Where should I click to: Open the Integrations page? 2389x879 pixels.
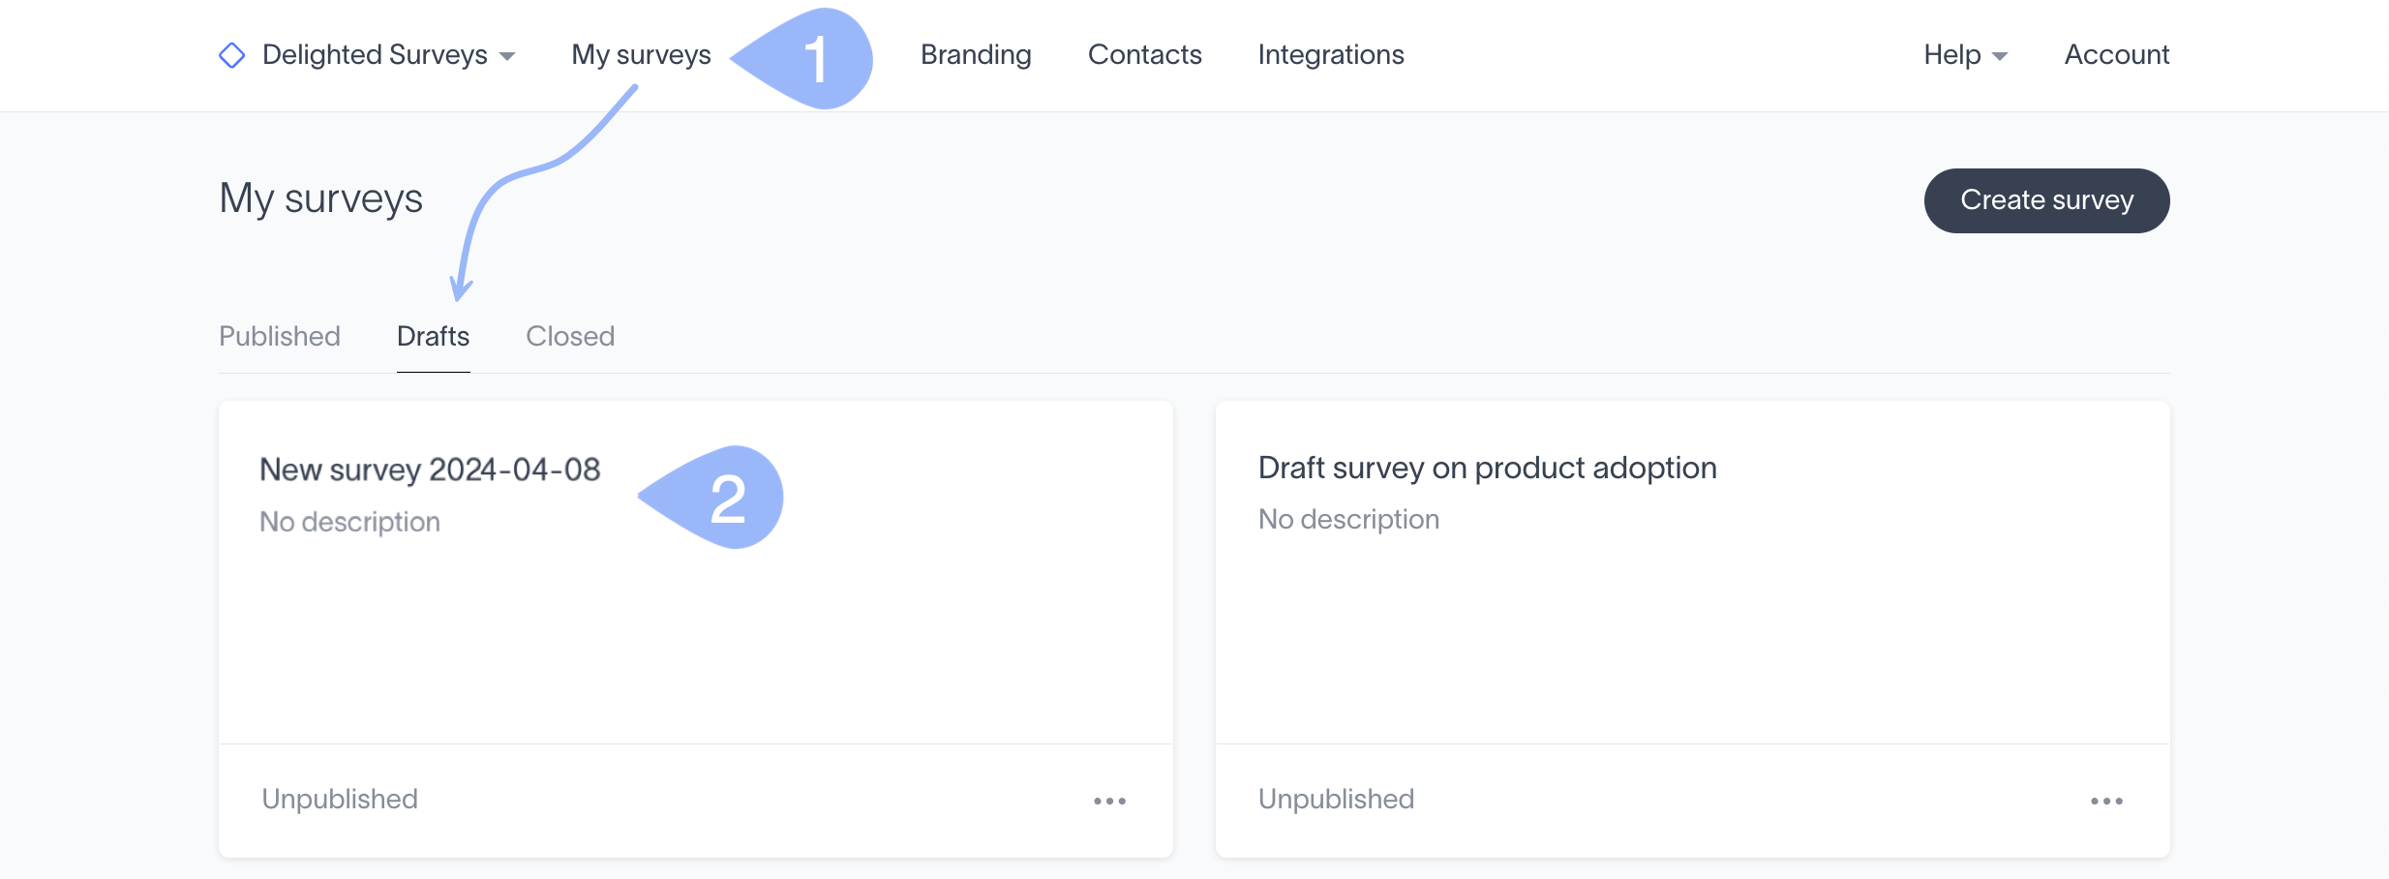(1331, 55)
